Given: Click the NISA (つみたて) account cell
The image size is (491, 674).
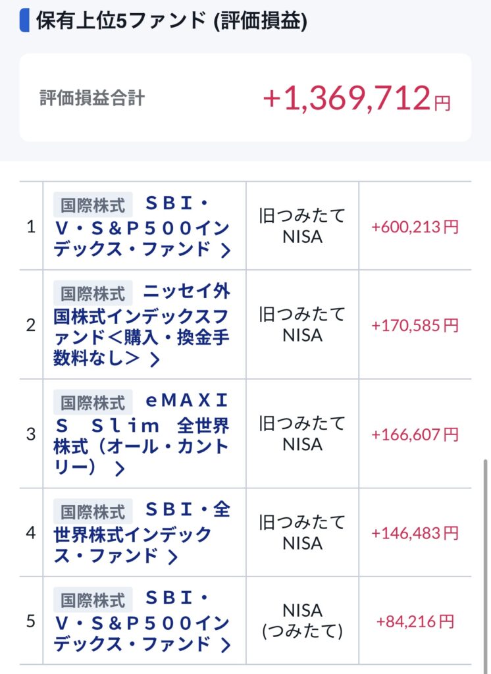Looking at the screenshot, I should (302, 621).
